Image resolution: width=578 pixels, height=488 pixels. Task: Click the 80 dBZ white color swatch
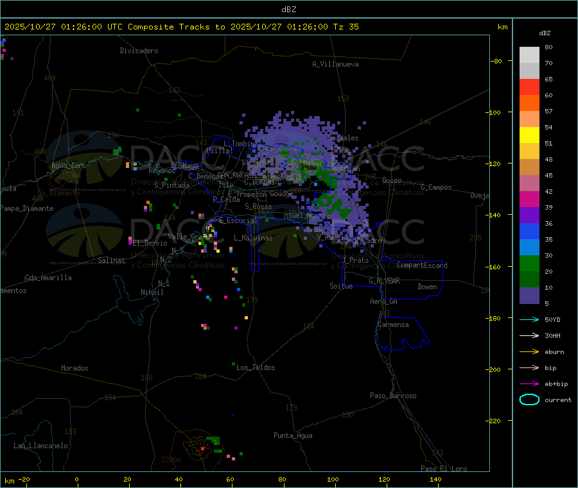click(x=529, y=55)
